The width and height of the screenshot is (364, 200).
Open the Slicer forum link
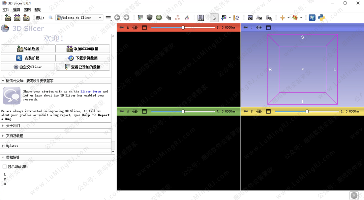click(91, 91)
